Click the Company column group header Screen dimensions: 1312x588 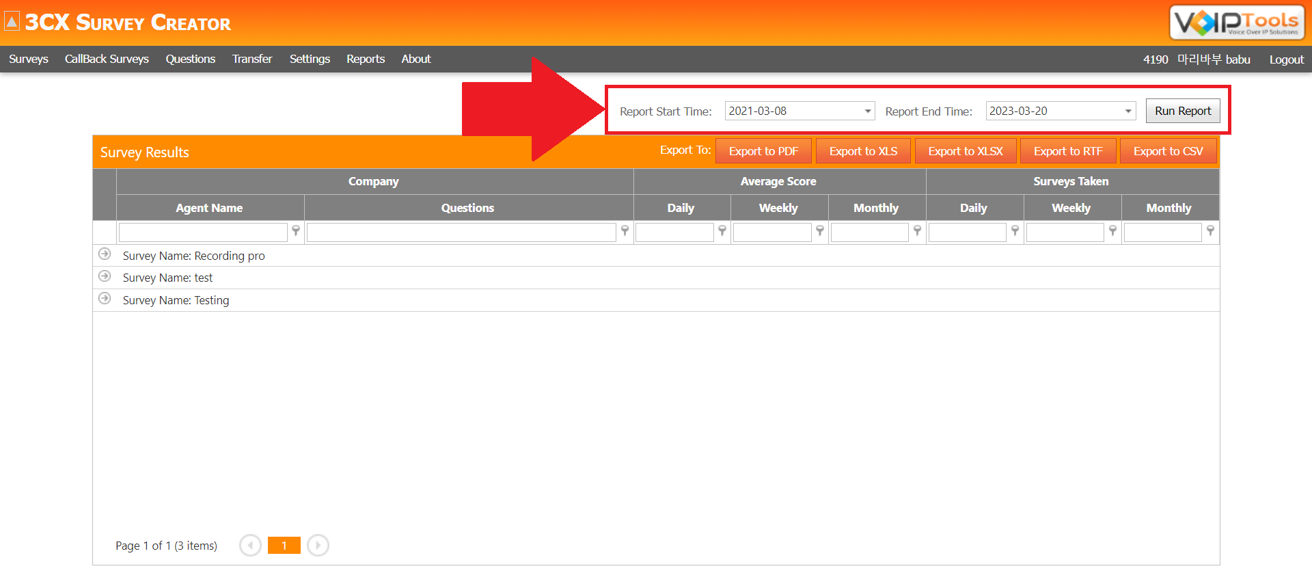point(374,181)
